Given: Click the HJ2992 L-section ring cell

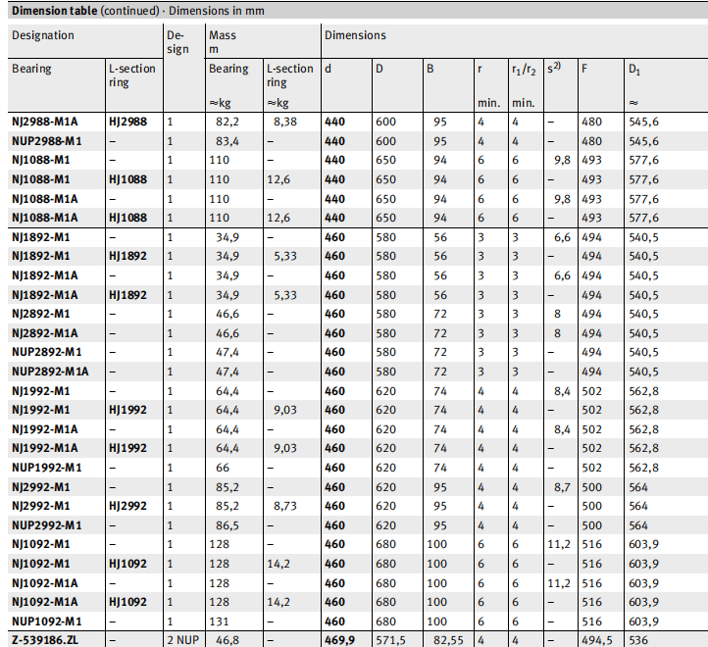Looking at the screenshot, I should click(129, 506).
